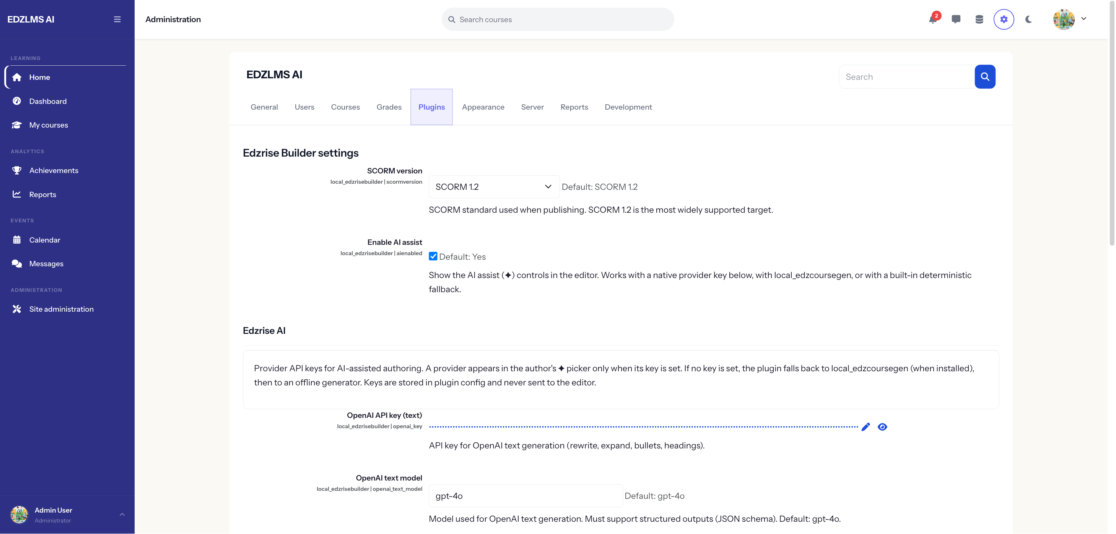This screenshot has width=1116, height=534.
Task: Click the Admin User avatar in sidebar footer
Action: (x=19, y=514)
